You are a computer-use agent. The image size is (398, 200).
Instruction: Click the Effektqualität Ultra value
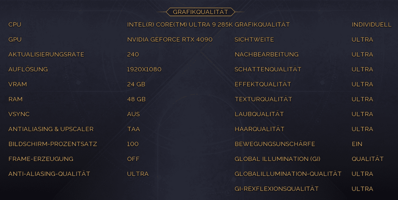coord(362,84)
